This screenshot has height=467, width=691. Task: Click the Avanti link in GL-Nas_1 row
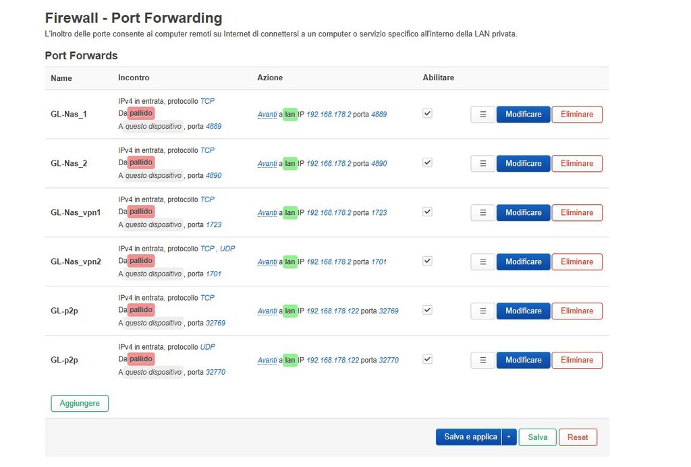(267, 115)
